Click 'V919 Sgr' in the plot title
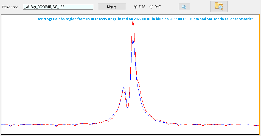 point(45,19)
